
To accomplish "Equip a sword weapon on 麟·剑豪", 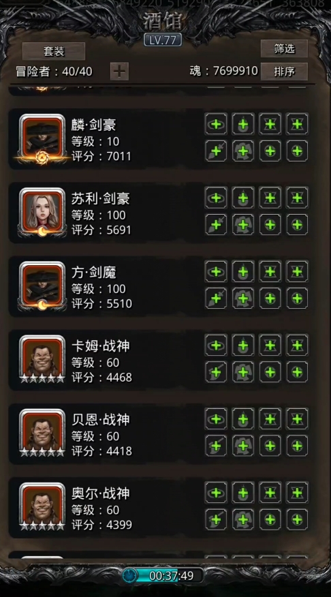I will coord(216,151).
